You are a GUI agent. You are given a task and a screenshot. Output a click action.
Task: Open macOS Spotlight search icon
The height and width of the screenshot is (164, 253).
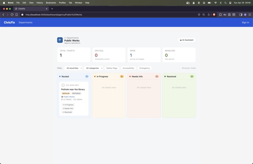[225, 3]
